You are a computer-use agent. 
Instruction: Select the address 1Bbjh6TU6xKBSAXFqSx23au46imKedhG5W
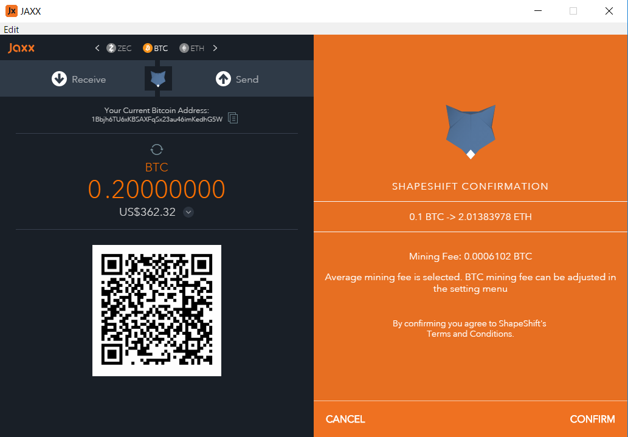(x=157, y=119)
